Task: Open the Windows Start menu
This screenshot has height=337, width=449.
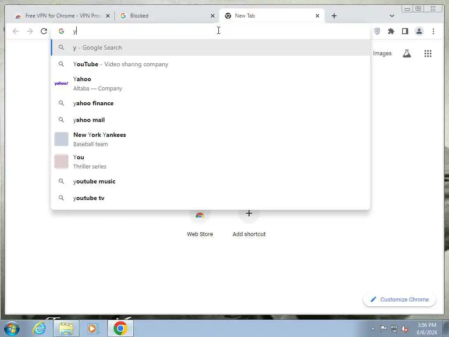Action: pos(12,328)
